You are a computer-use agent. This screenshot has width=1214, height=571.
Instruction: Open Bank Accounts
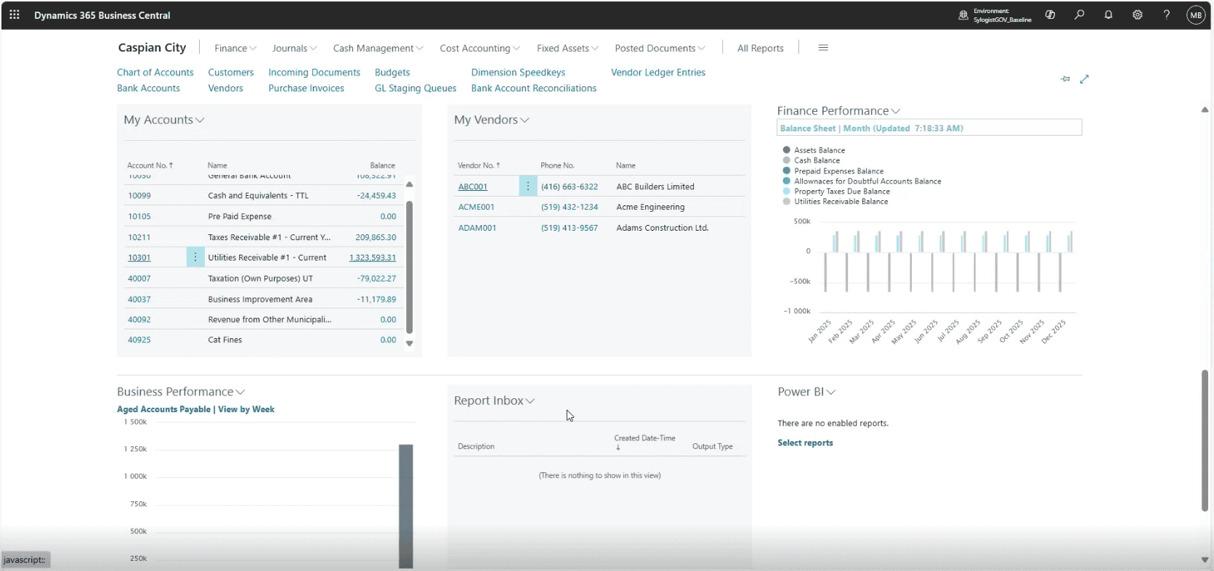[x=148, y=89]
